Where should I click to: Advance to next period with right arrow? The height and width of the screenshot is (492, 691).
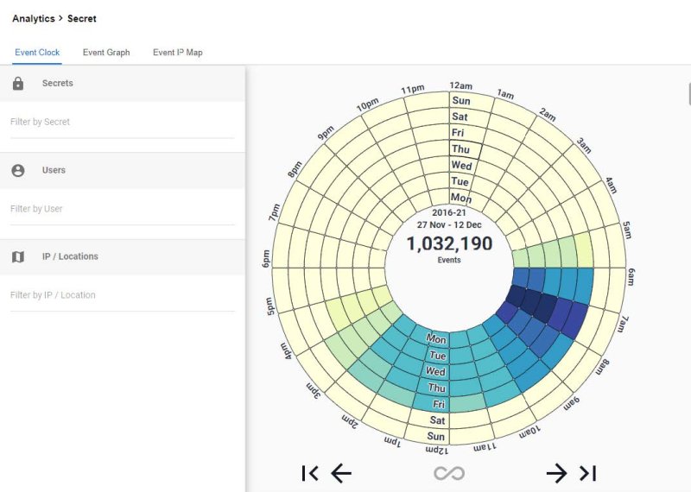556,473
